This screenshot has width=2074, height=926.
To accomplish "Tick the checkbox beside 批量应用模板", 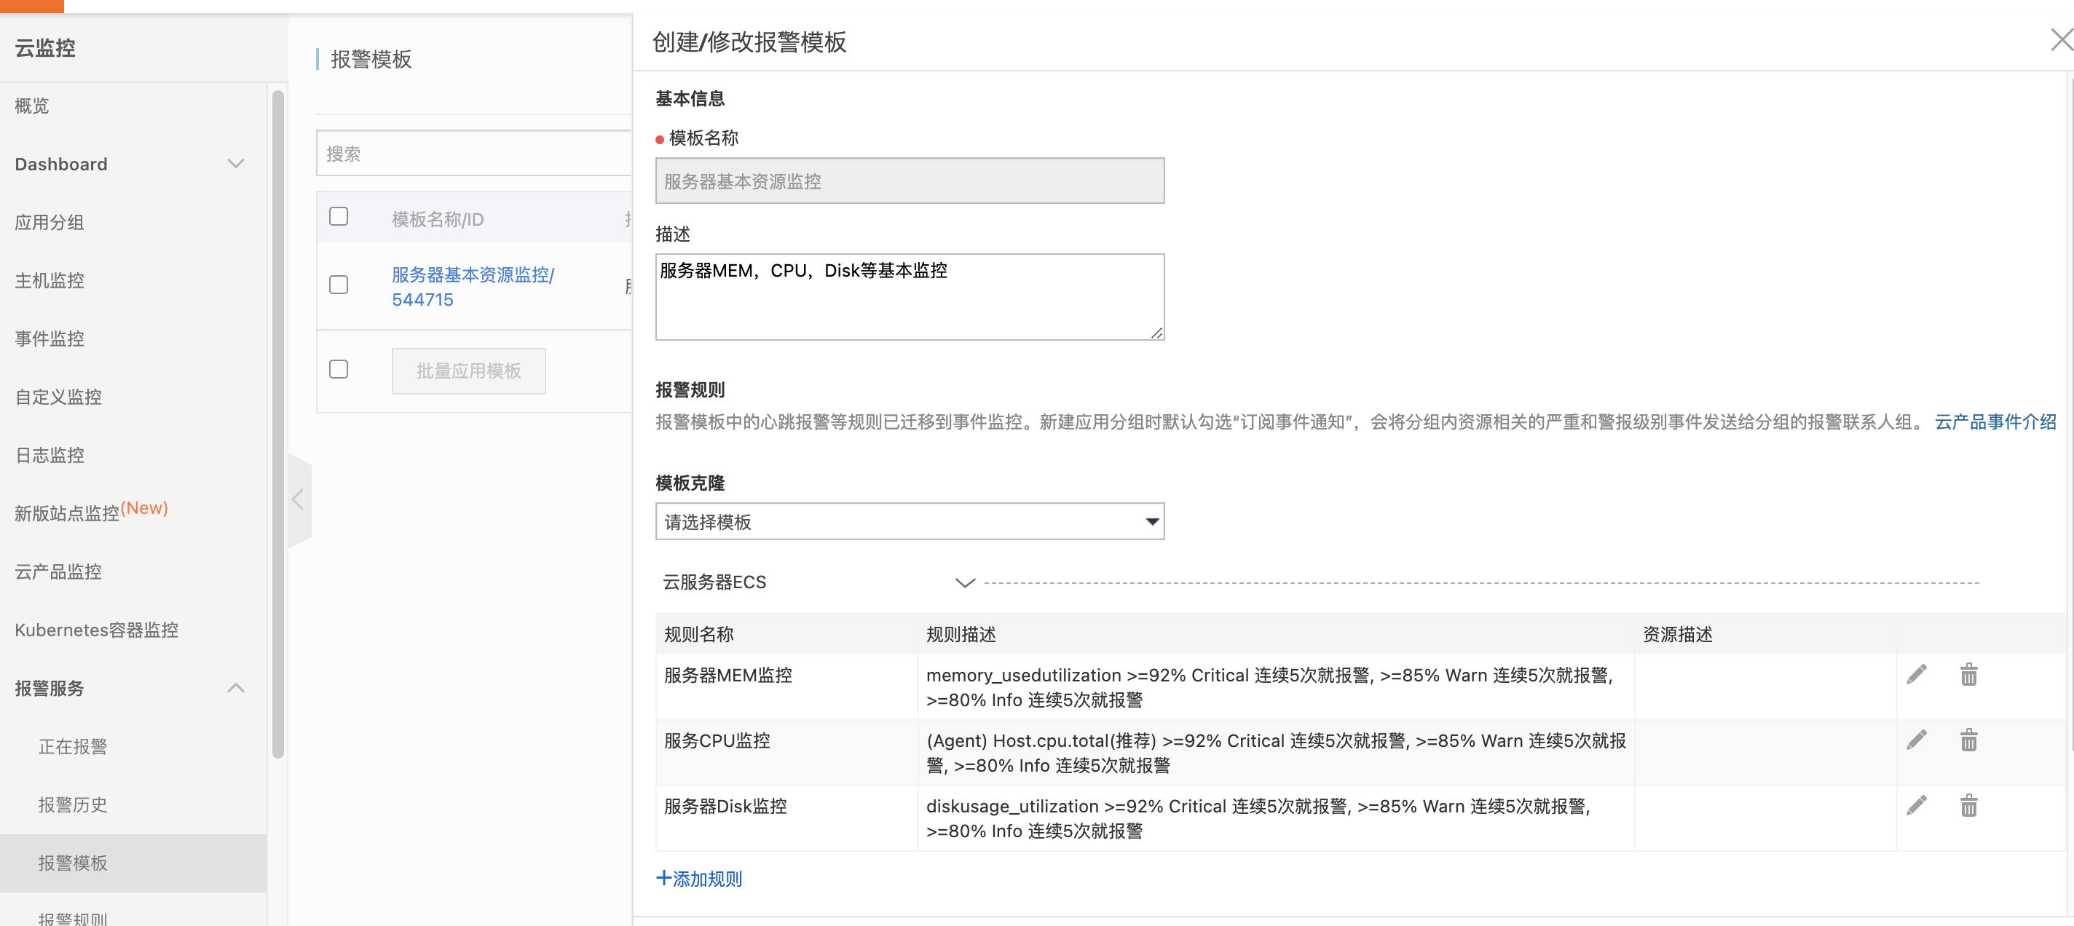I will tap(338, 369).
